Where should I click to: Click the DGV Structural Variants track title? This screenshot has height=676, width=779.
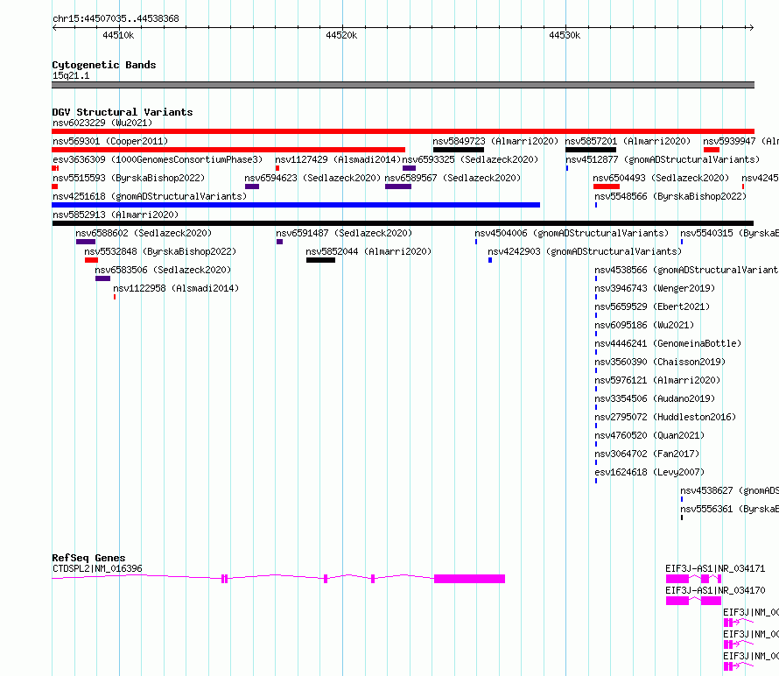coord(123,112)
